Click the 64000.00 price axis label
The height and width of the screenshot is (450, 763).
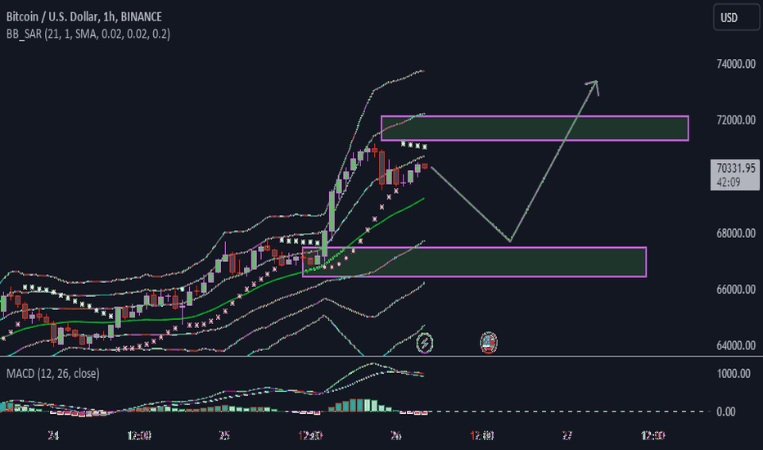736,345
